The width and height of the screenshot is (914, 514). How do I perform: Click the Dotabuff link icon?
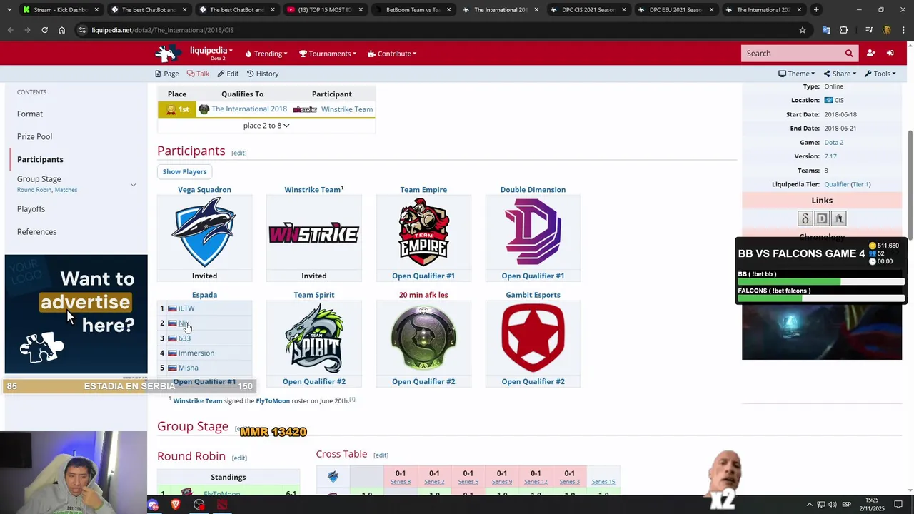tap(822, 218)
